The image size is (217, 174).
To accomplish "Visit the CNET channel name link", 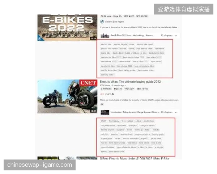I will (x=108, y=94).
